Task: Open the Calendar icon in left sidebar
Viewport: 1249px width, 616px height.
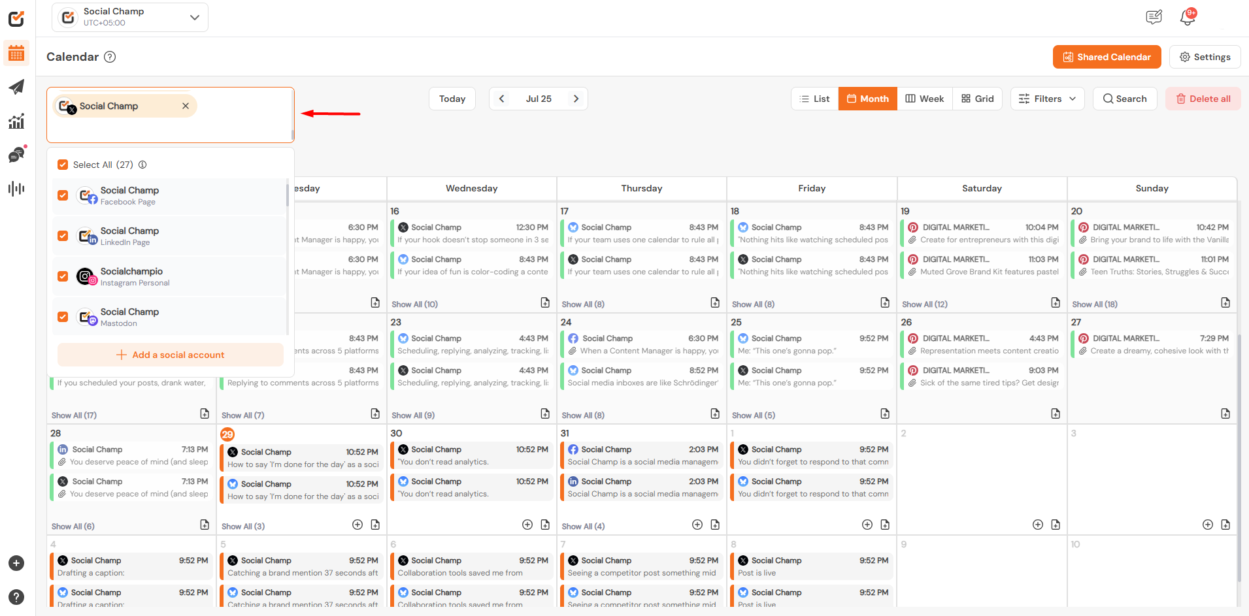Action: [16, 53]
